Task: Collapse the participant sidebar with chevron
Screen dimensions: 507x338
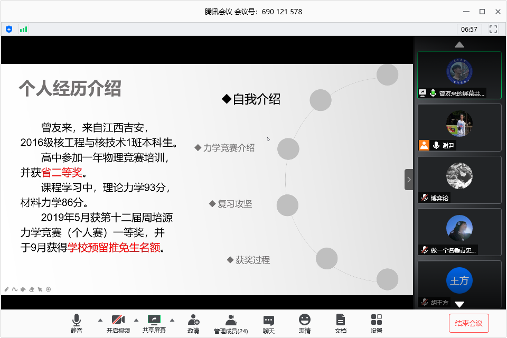Action: [409, 180]
